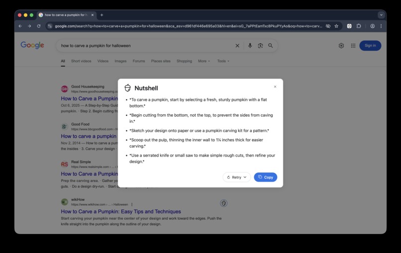401x253 pixels.
Task: Open Good Food 'How to carve a pumpkin' result
Action: (89, 136)
